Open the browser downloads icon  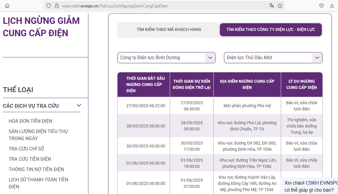point(332,6)
